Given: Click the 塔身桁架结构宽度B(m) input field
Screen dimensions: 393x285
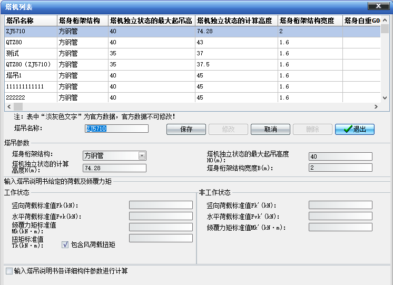Looking at the screenshot, I should [340, 168].
